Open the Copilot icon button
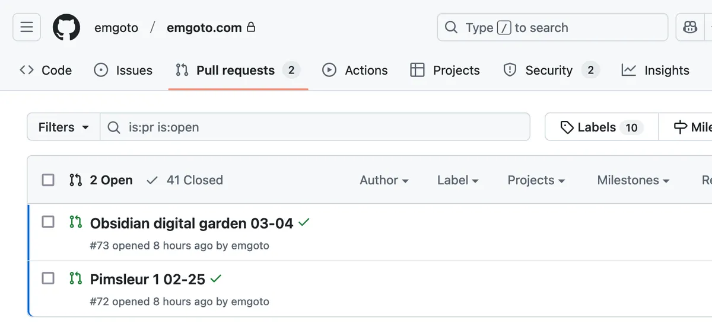This screenshot has width=712, height=327. click(x=689, y=28)
